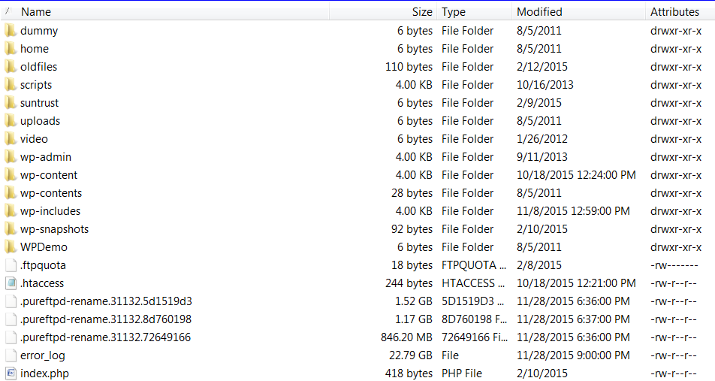
Task: Select the WPDemo folder icon
Action: coord(11,246)
